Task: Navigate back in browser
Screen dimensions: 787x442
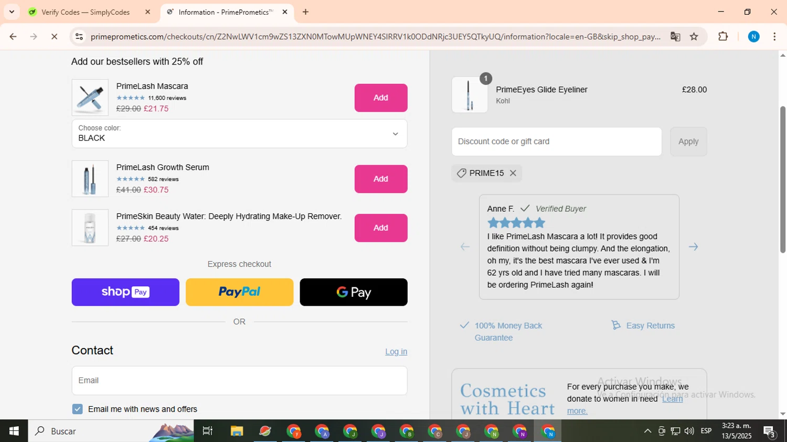Action: pyautogui.click(x=13, y=37)
